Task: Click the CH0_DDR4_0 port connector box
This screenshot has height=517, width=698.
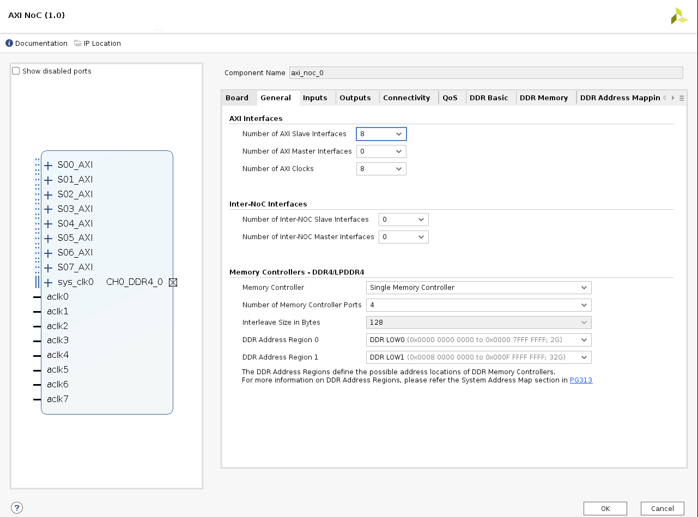Action: (173, 282)
